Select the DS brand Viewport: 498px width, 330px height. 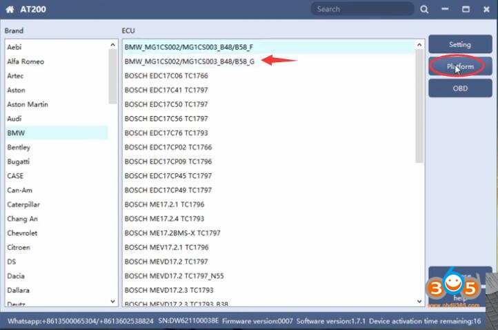57,262
